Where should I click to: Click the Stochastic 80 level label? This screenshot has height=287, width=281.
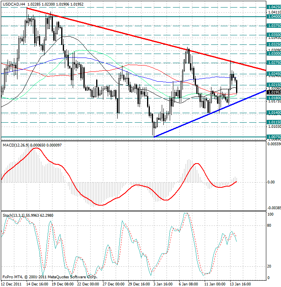point(269,225)
